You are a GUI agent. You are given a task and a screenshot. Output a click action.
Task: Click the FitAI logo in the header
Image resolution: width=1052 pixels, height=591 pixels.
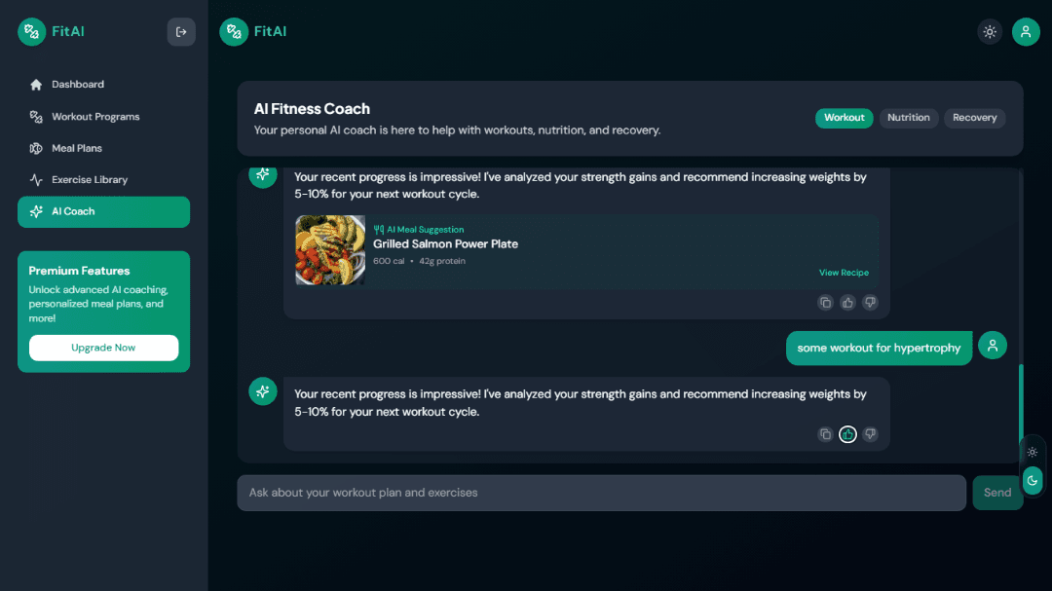click(253, 31)
